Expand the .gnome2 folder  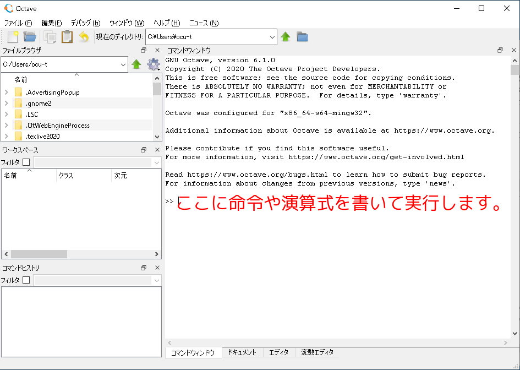pos(6,104)
